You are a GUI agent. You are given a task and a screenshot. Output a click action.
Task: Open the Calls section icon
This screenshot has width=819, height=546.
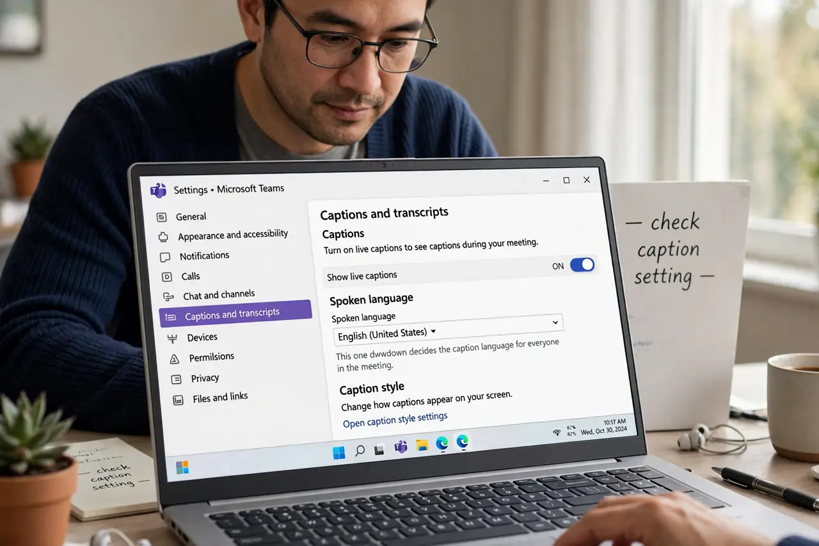coord(167,277)
